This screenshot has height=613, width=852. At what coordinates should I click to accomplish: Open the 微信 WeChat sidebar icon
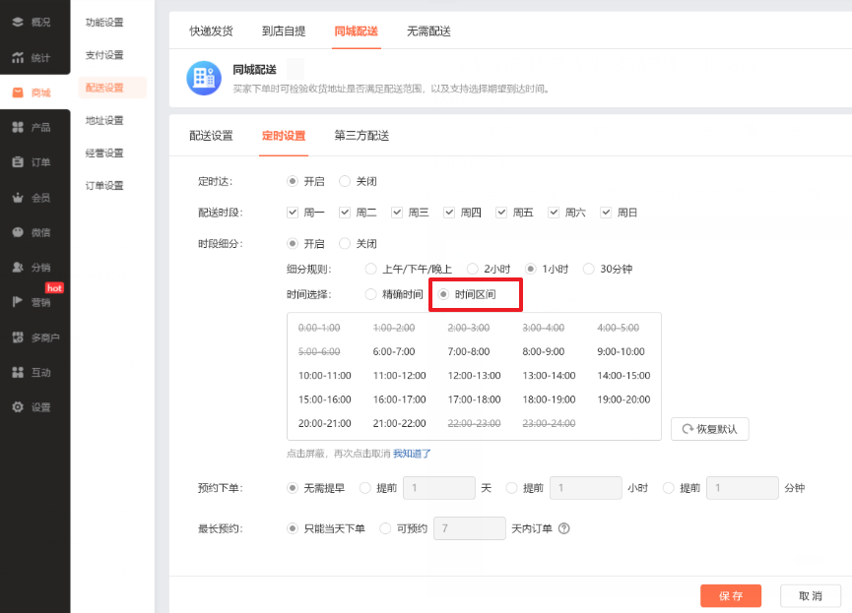coord(18,232)
